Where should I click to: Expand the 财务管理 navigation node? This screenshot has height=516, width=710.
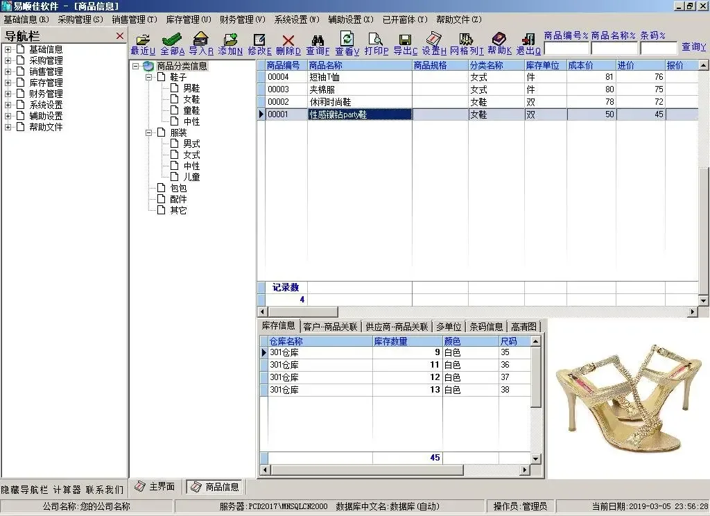point(8,94)
